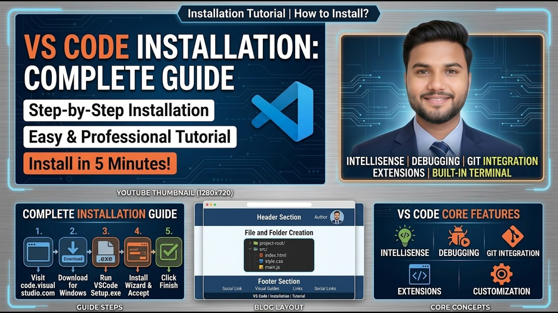Click the "COMPLETE INSTALLATION GUIDE" panel heading

tap(100, 214)
